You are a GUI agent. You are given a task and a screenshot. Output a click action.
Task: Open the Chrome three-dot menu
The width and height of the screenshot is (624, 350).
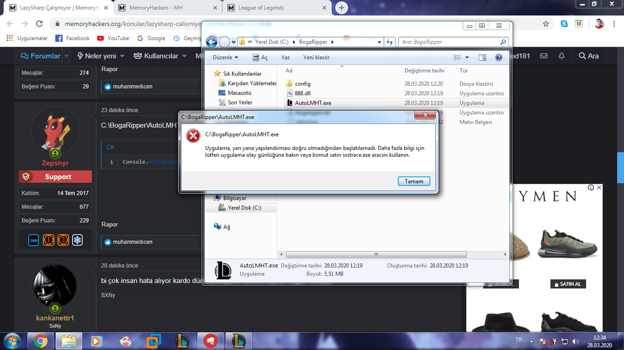tap(614, 24)
